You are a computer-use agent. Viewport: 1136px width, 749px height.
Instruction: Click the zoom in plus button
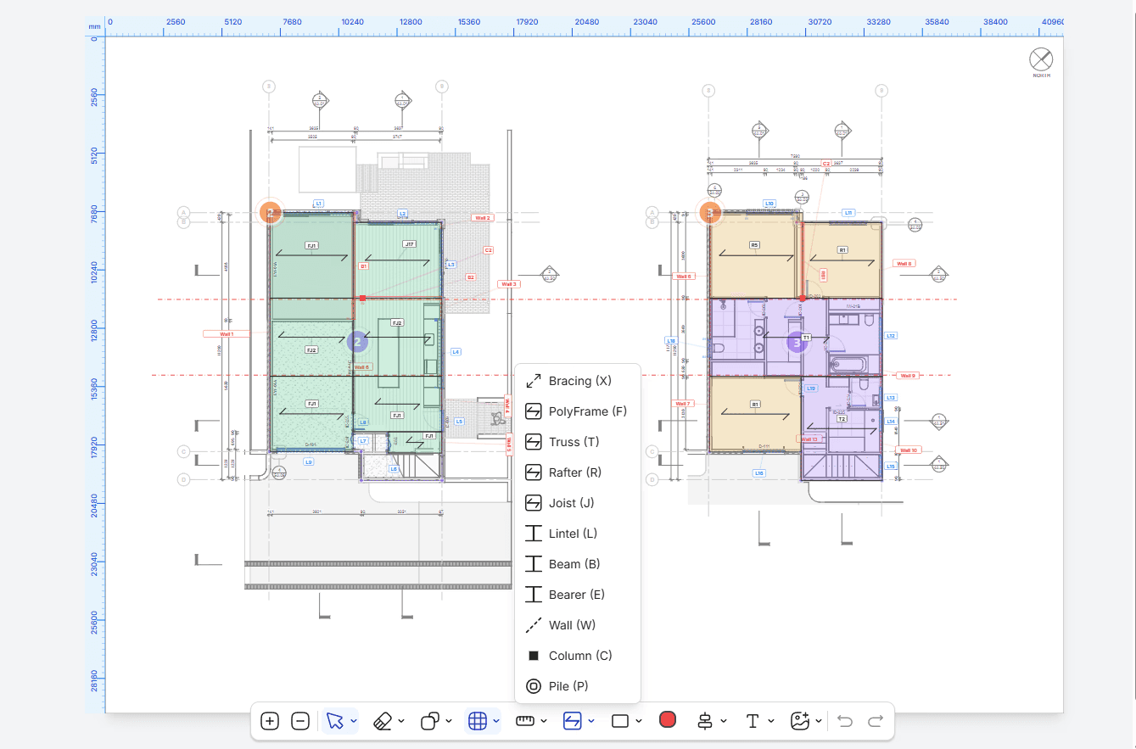point(270,721)
